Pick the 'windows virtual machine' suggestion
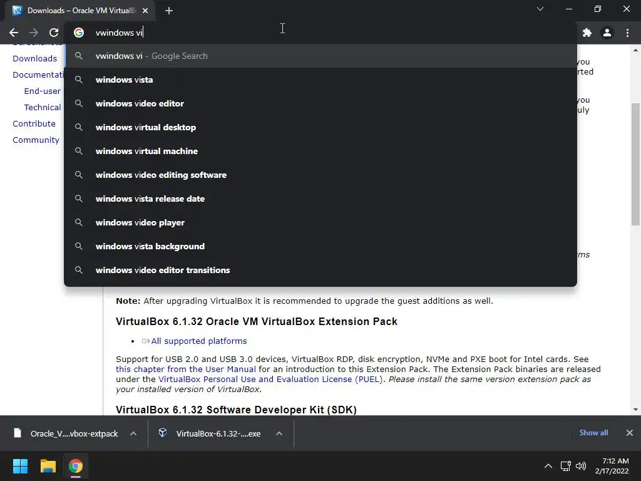The width and height of the screenshot is (641, 481). click(320, 151)
